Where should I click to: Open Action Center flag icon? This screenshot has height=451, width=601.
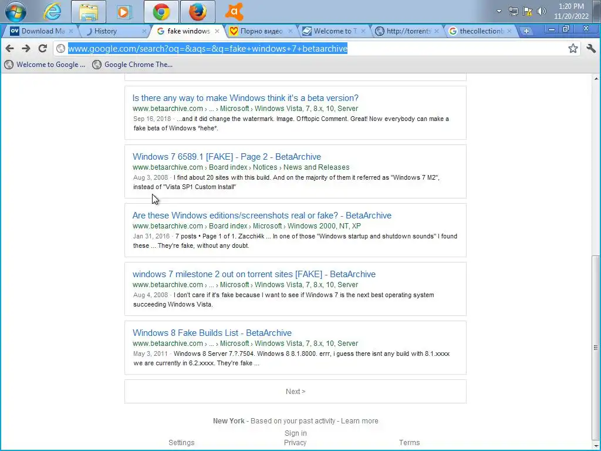528,11
